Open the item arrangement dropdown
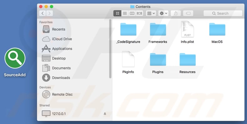The image size is (247, 124). coord(151,13)
